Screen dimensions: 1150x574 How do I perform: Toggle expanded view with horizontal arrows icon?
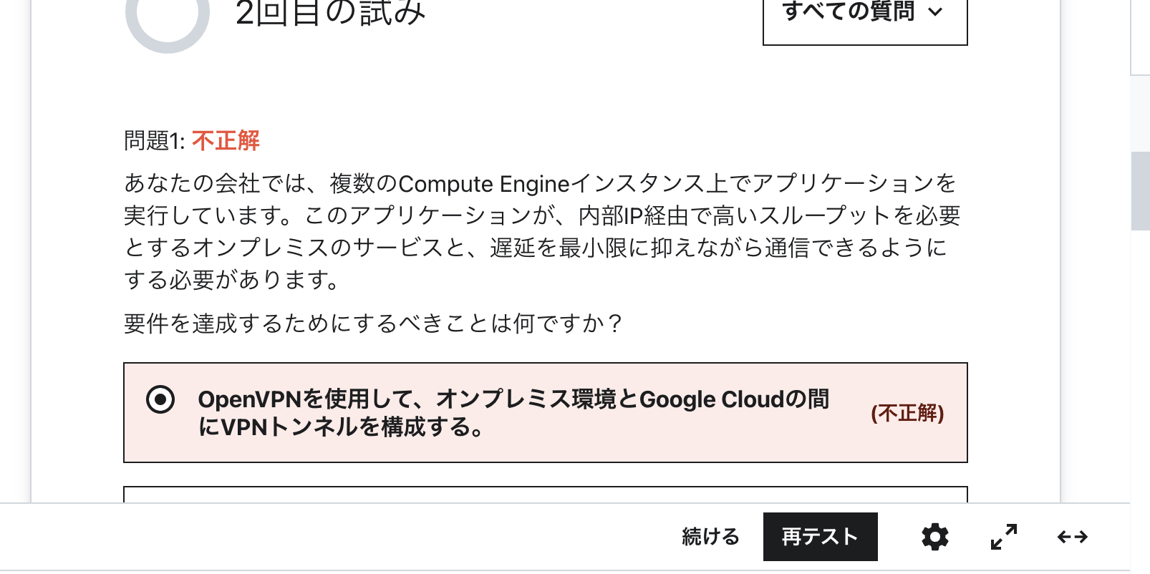(1072, 537)
